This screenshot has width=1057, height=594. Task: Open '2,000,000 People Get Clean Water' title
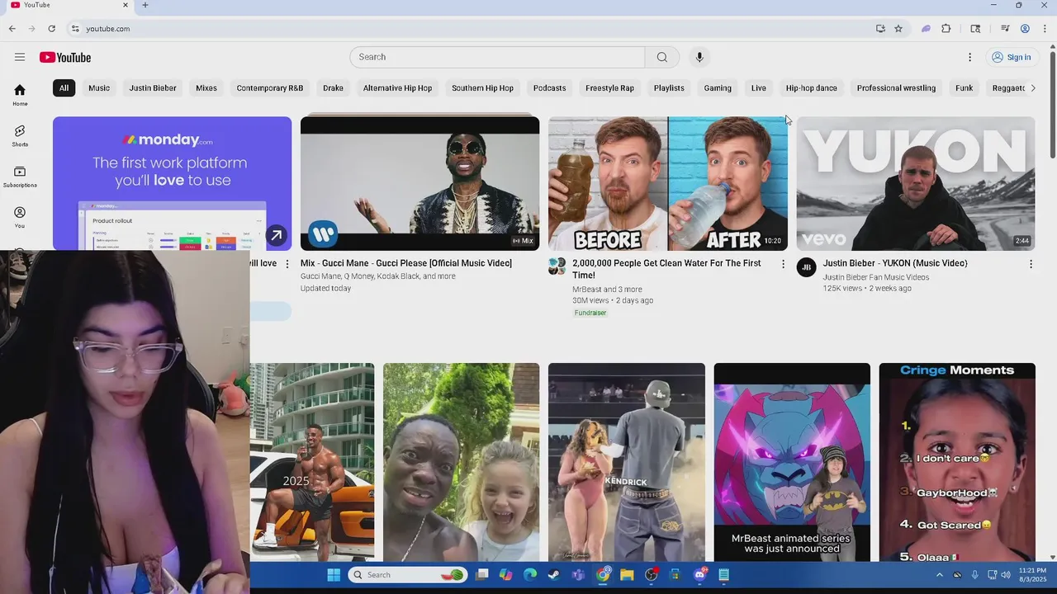(666, 269)
